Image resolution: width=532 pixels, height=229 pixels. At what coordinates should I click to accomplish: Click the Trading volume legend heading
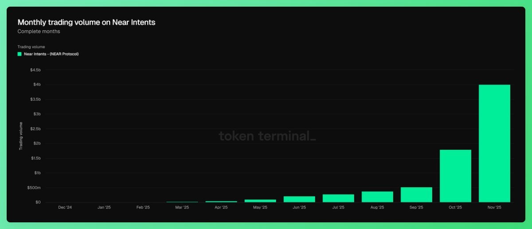point(31,47)
